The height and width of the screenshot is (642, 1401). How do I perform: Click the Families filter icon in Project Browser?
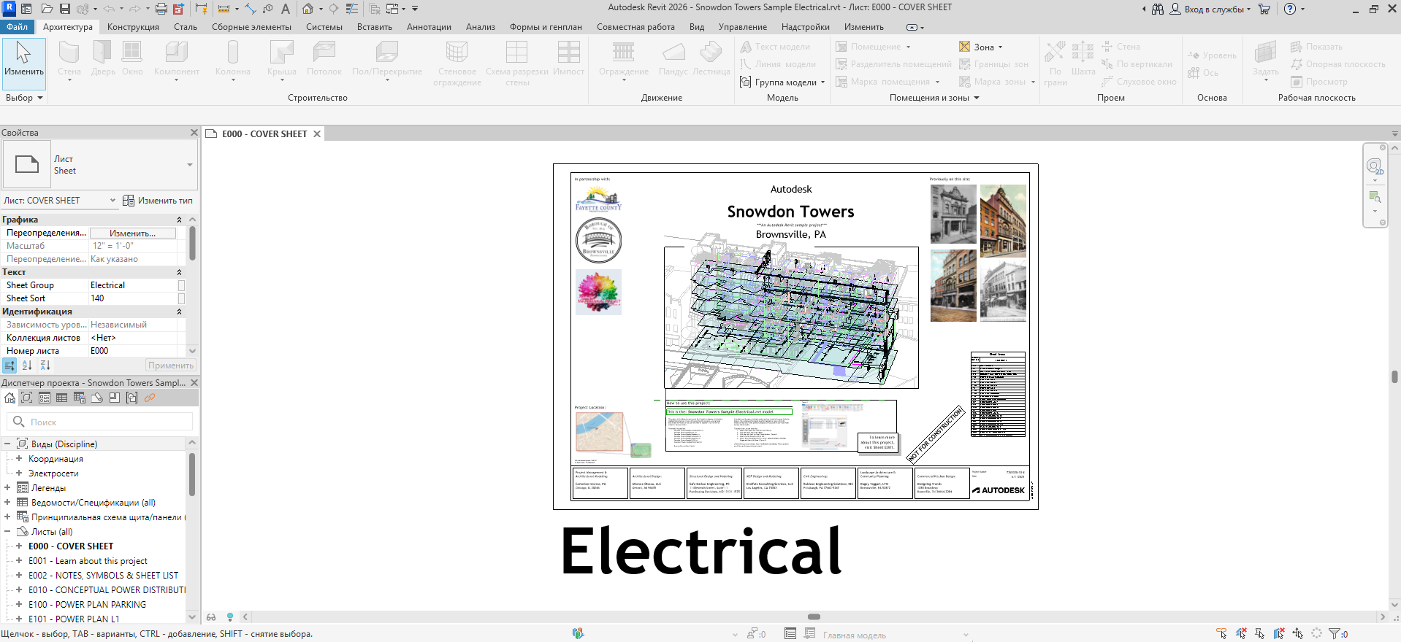(x=115, y=398)
